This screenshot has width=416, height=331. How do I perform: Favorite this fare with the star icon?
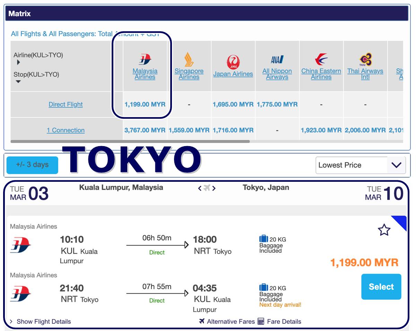pos(384,230)
